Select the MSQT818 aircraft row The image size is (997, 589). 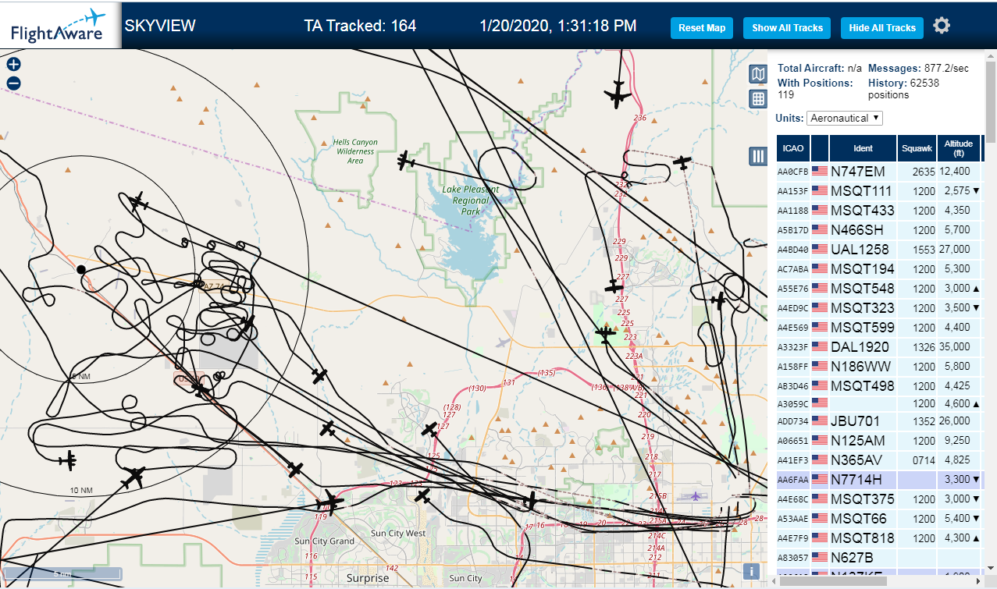click(881, 538)
